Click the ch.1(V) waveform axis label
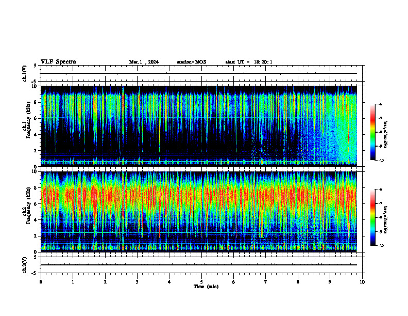Viewport: 408px width, 316px height. coord(25,73)
